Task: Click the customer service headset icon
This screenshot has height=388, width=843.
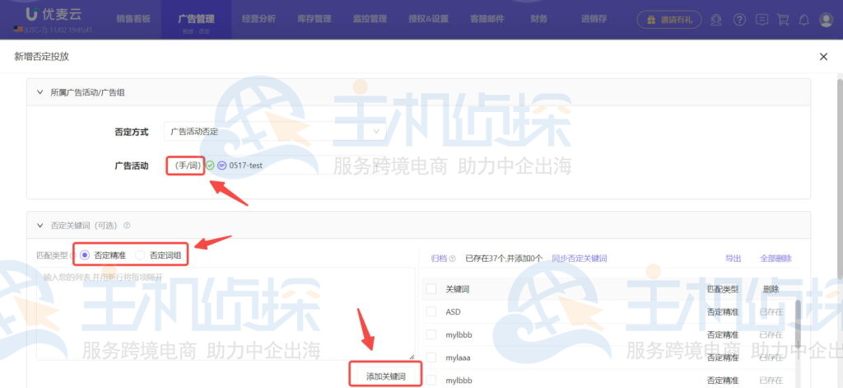Action: (x=716, y=20)
